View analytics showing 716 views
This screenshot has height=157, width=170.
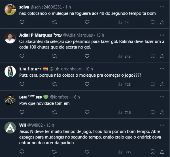point(124,112)
